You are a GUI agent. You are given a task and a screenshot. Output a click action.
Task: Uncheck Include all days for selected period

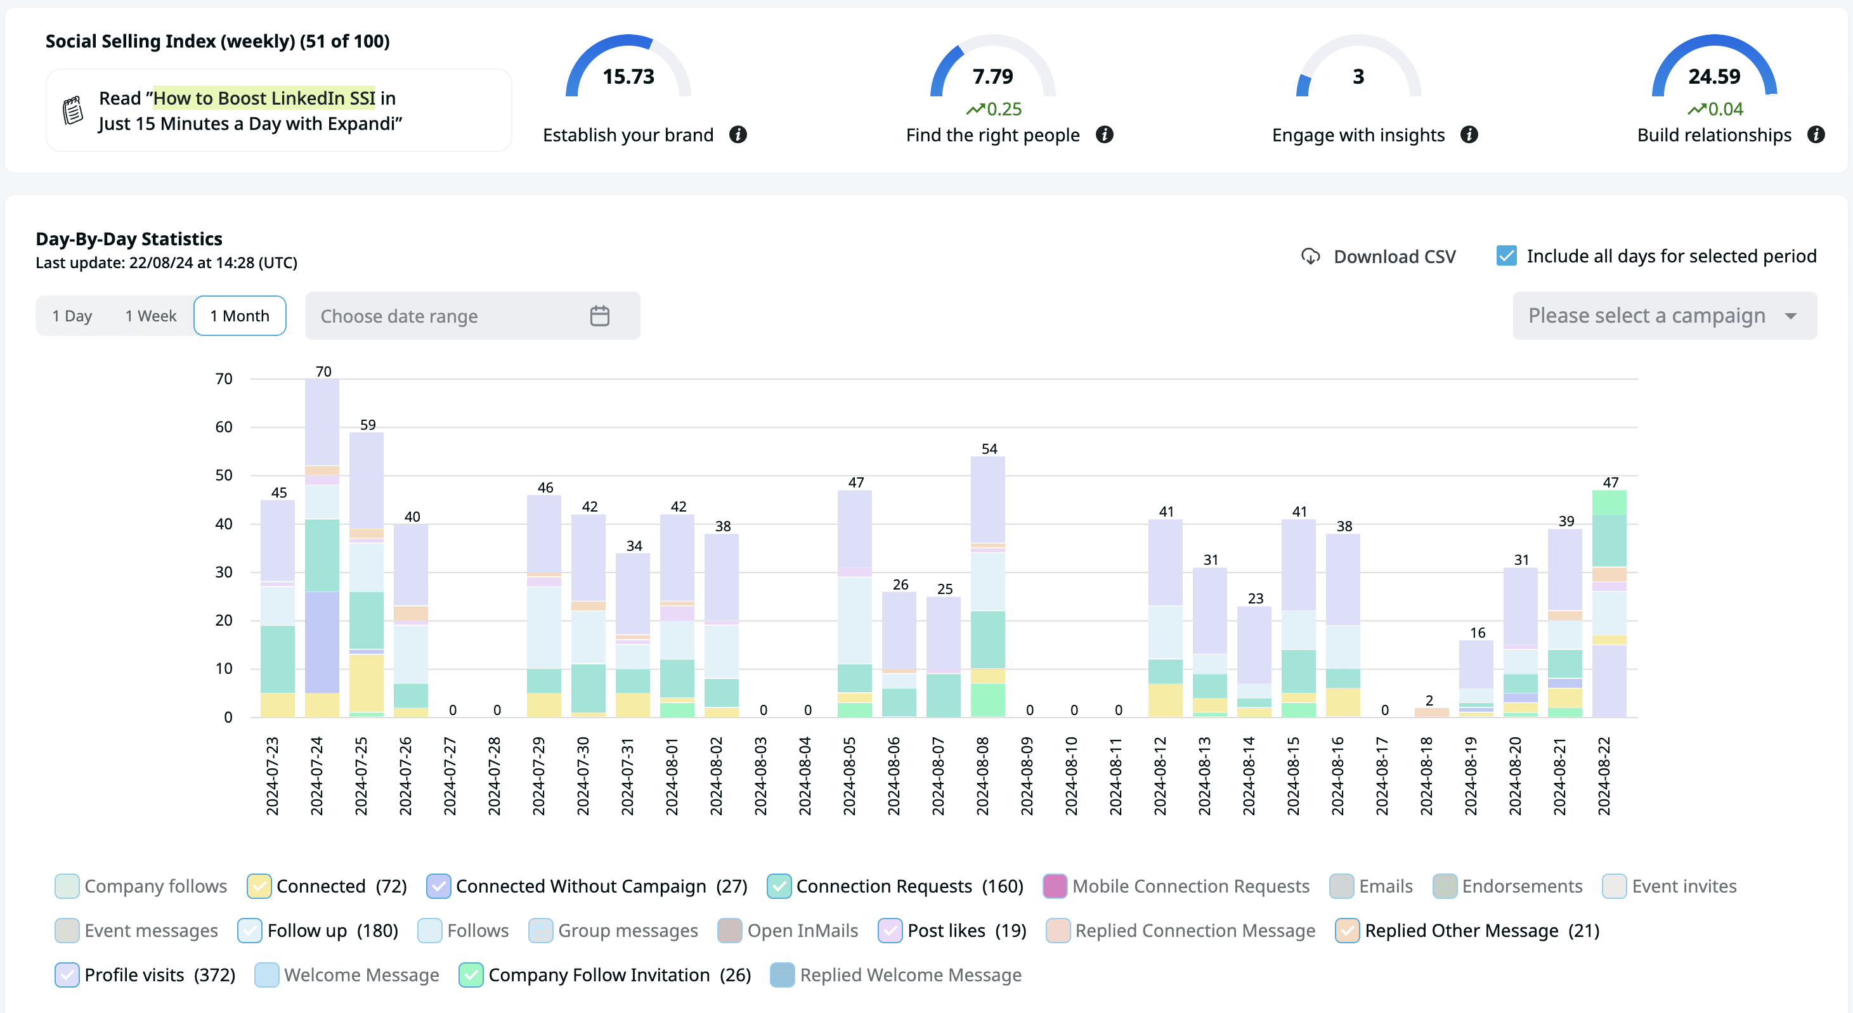coord(1505,256)
